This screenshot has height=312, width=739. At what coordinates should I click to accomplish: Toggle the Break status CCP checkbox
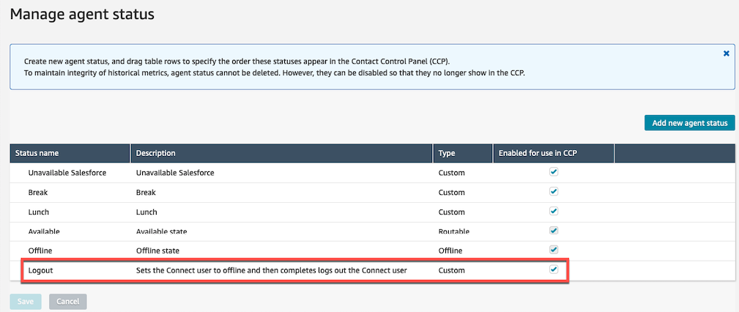(x=554, y=191)
